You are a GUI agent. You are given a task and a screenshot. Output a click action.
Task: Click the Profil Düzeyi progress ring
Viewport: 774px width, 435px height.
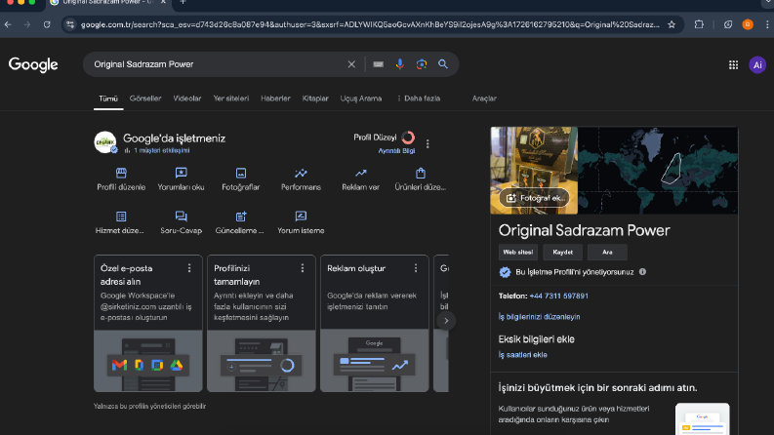click(x=408, y=138)
